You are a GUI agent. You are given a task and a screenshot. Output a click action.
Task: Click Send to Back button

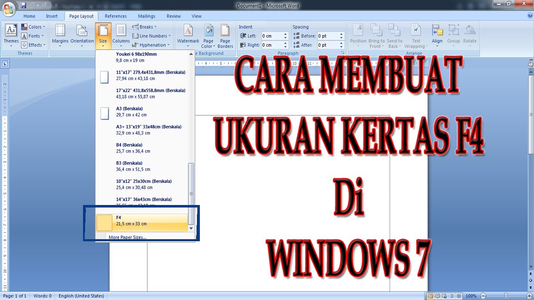click(x=395, y=36)
